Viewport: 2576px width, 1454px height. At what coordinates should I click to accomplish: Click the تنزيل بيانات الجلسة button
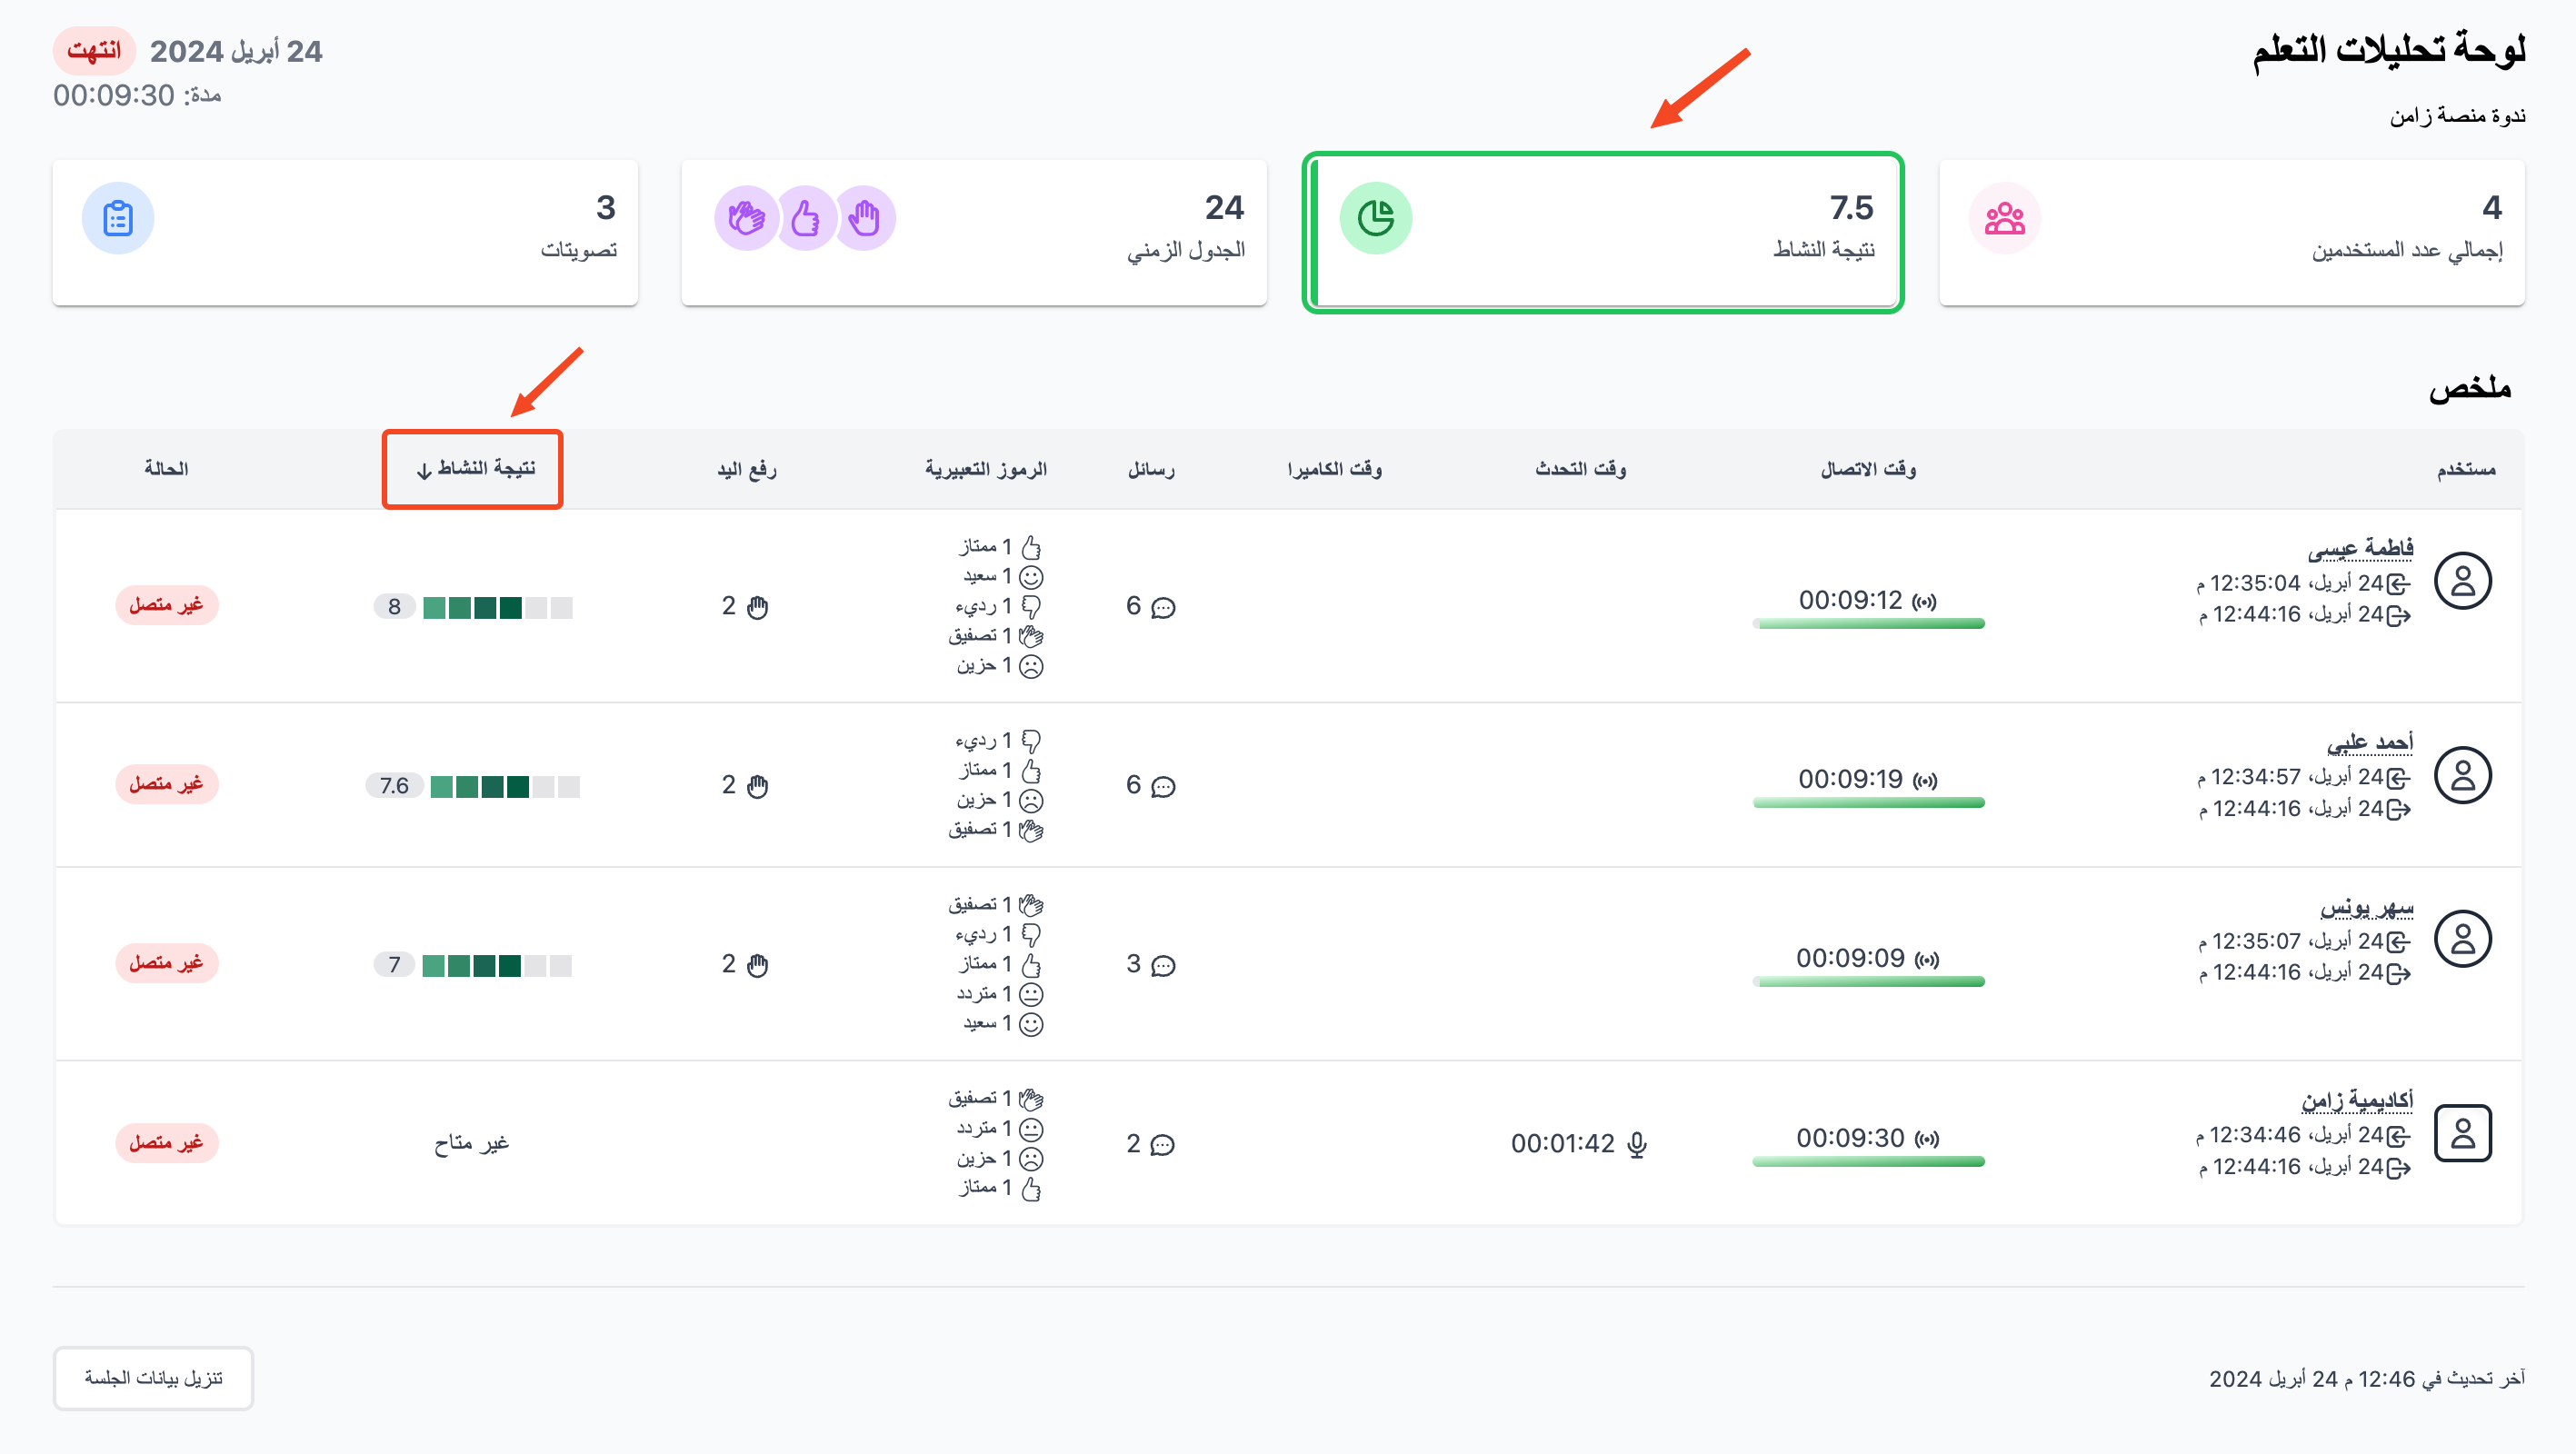click(153, 1378)
